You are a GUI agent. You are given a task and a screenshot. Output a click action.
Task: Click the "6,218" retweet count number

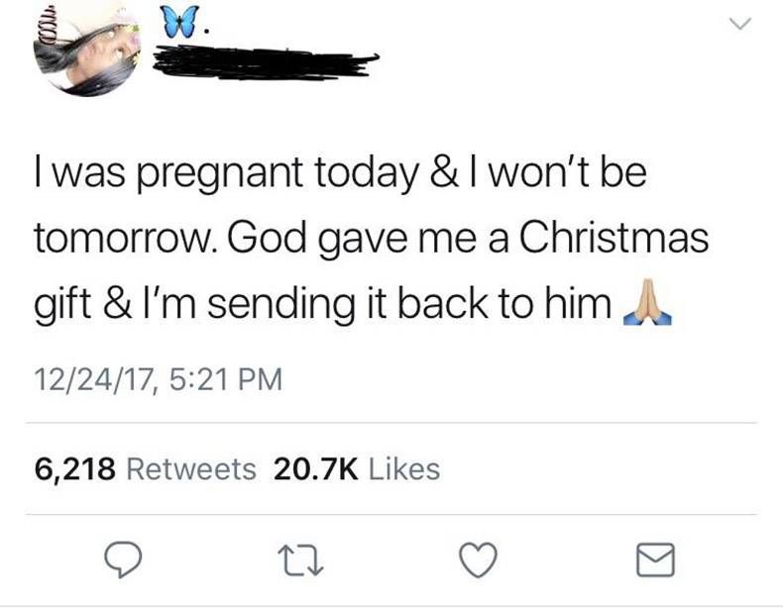coord(76,468)
